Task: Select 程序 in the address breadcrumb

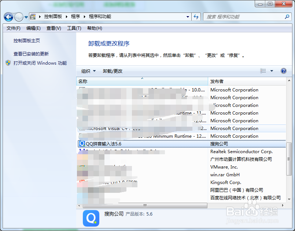Action: [75, 17]
